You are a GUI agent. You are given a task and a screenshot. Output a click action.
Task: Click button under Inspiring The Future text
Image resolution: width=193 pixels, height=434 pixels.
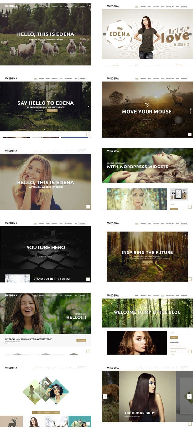pos(147,262)
